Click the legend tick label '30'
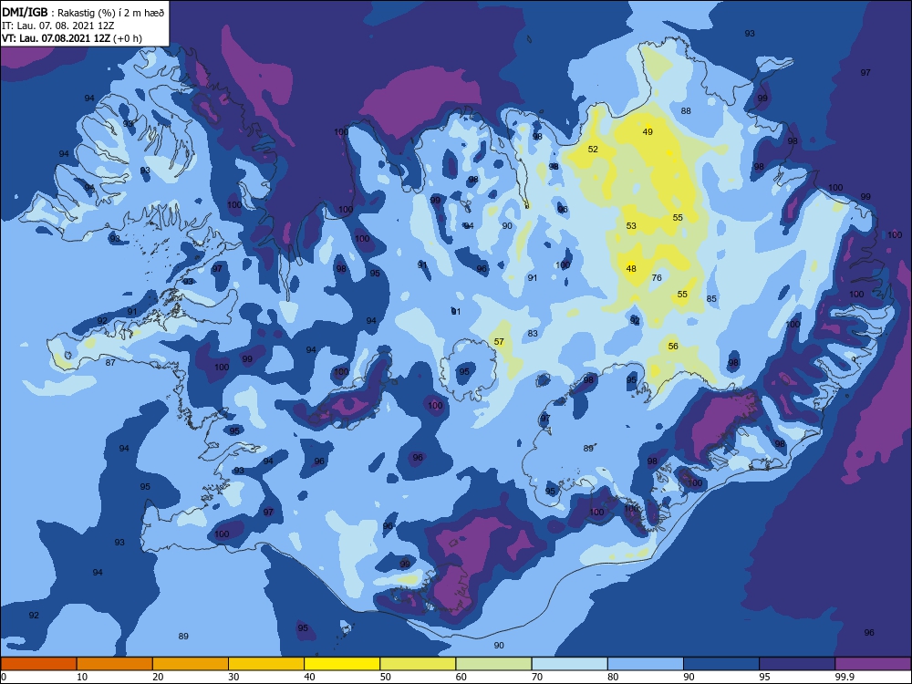The width and height of the screenshot is (912, 684). (x=233, y=677)
